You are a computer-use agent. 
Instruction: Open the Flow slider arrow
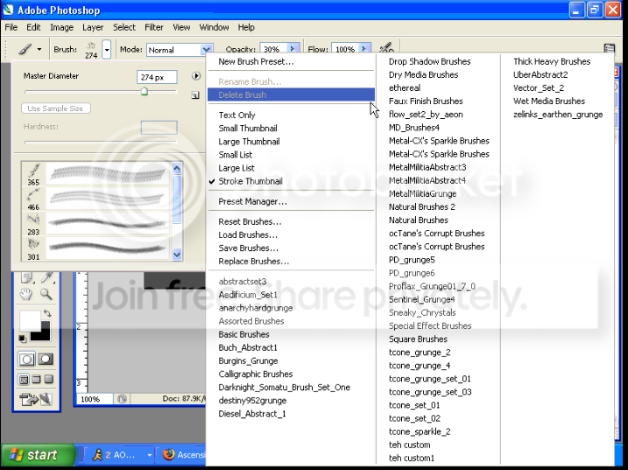click(x=364, y=48)
